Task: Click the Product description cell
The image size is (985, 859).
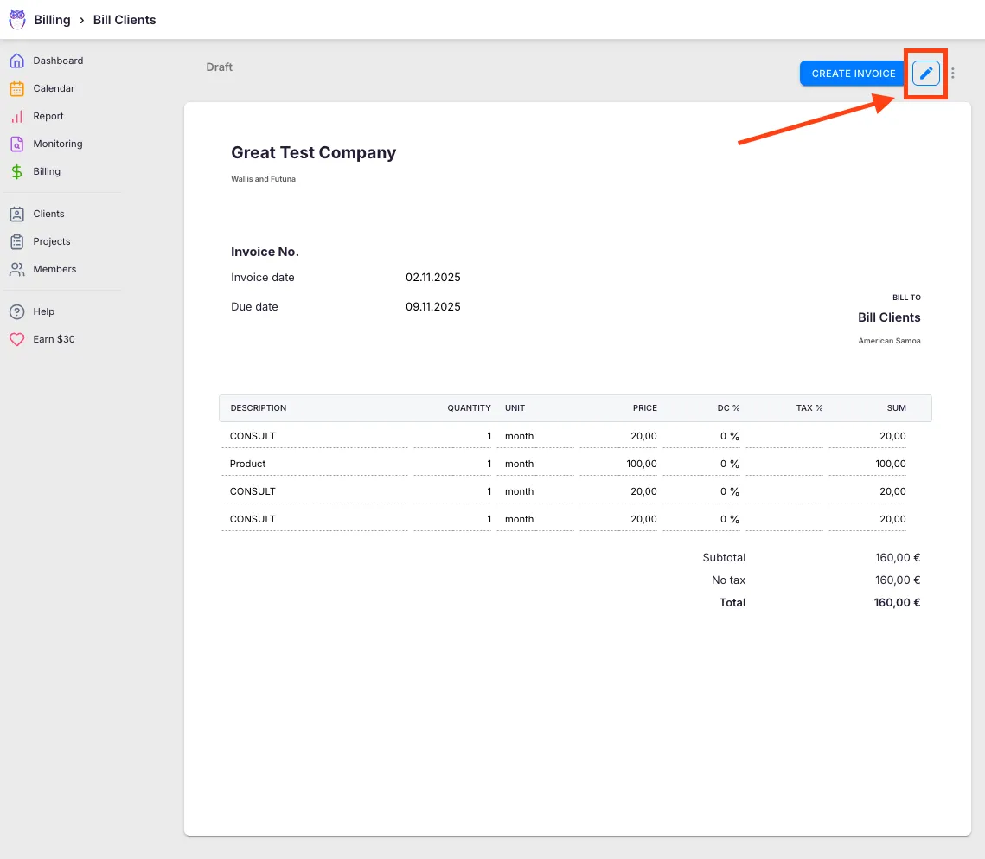Action: [314, 464]
